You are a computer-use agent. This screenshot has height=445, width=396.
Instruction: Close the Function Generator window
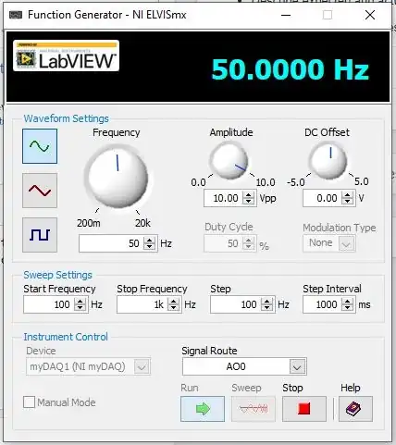click(370, 15)
